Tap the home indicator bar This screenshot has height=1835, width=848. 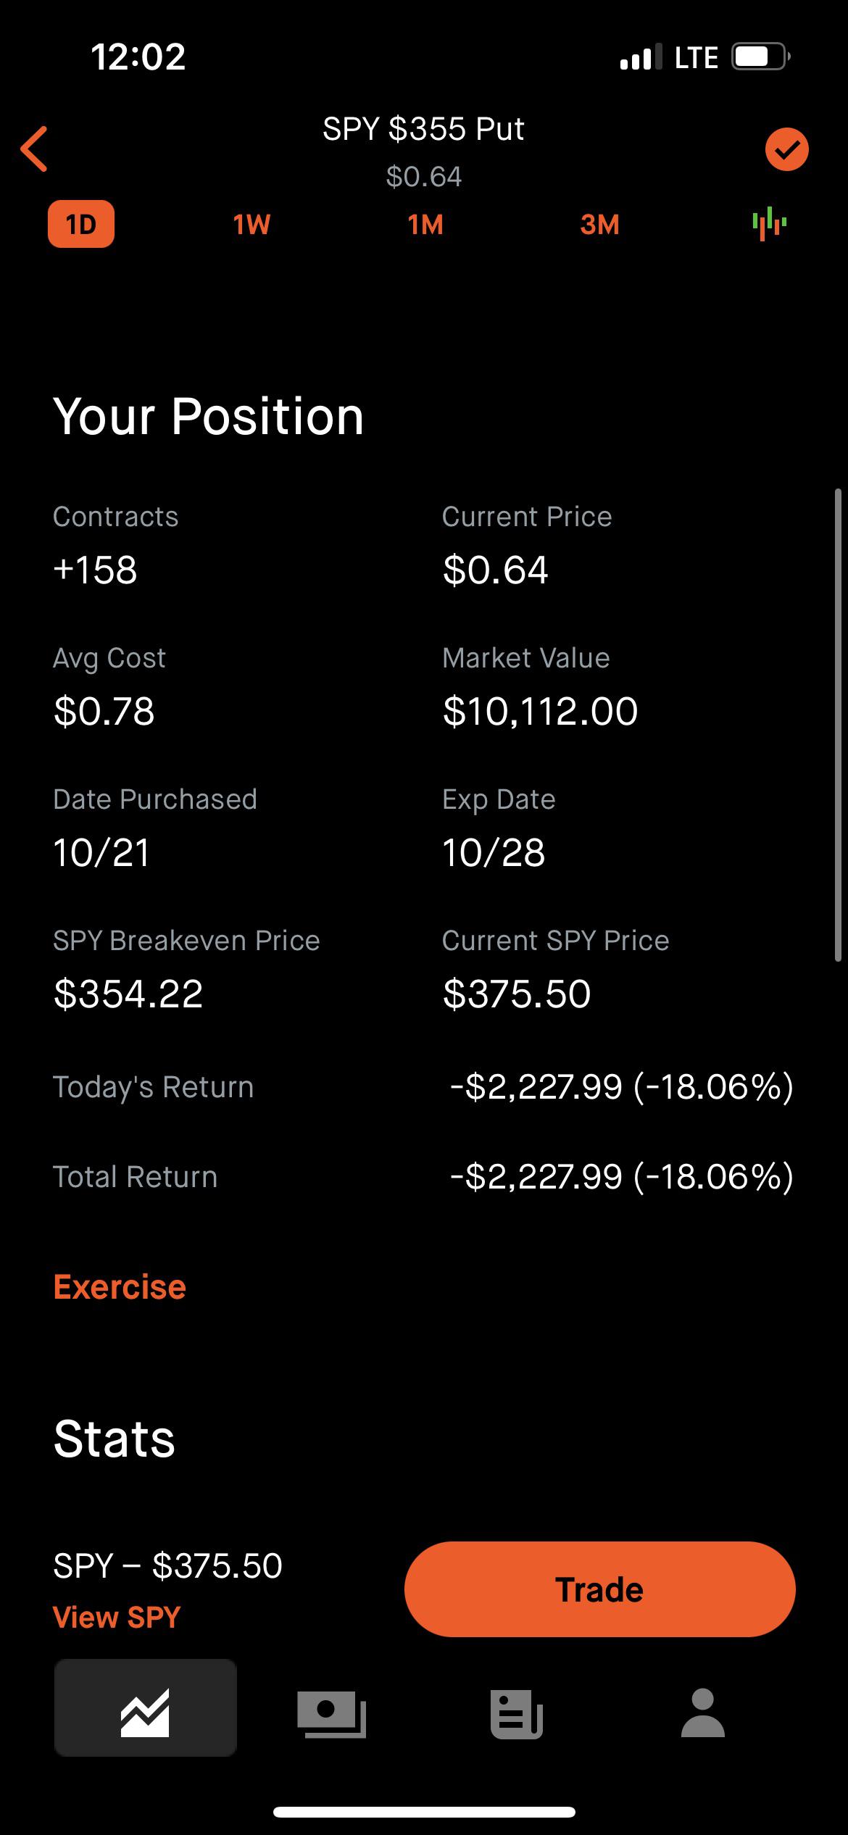click(424, 1812)
